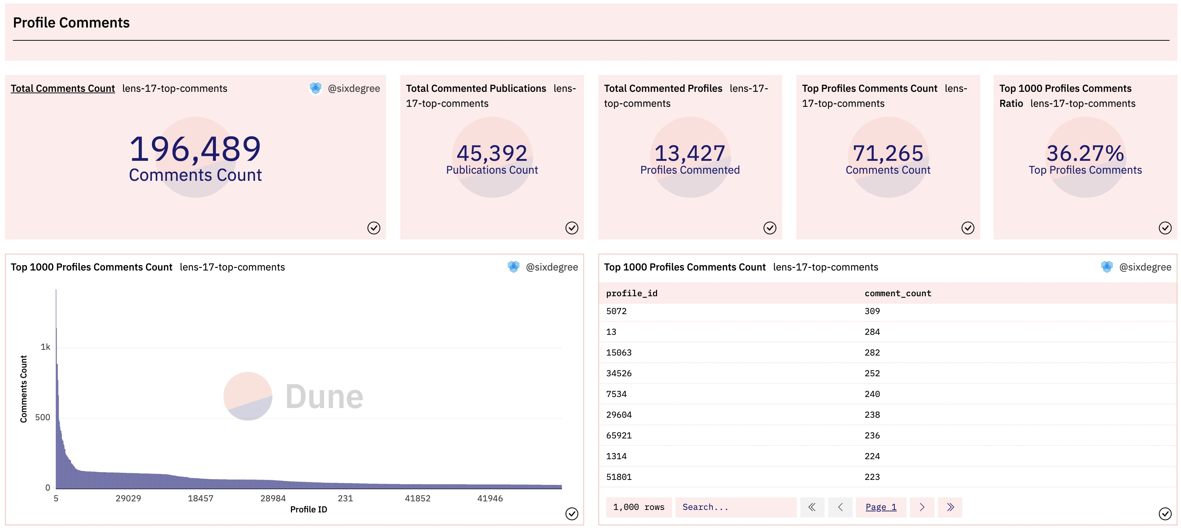Click sixdegree avatar icon on bar chart panel

click(514, 267)
